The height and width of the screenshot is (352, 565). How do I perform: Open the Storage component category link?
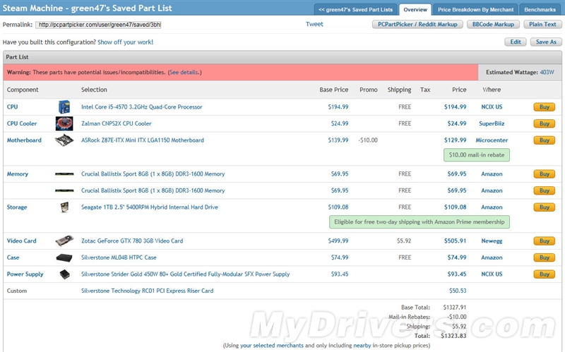tap(17, 207)
